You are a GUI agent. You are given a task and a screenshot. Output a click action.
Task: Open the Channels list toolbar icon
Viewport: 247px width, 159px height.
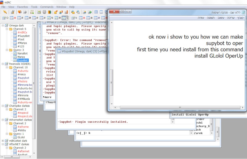tap(25, 12)
